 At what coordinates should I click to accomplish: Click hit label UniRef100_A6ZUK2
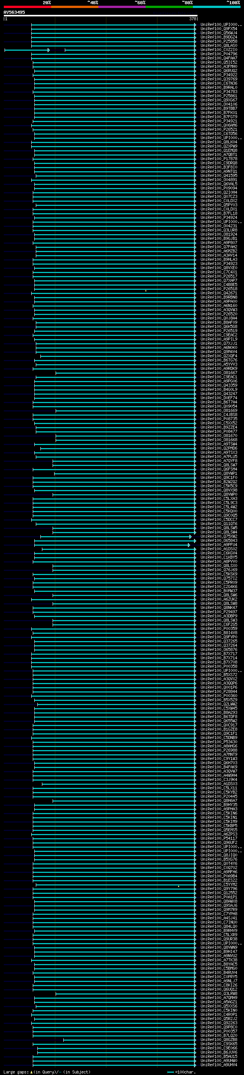coord(219,599)
